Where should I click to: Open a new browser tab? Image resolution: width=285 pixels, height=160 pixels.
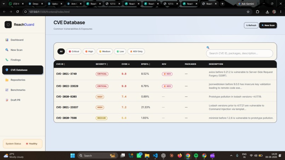(222, 4)
